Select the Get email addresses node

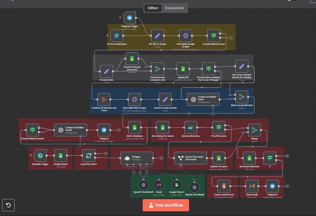coord(249,158)
